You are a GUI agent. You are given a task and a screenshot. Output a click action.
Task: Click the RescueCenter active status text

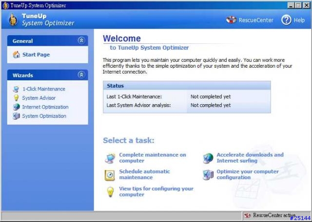pyautogui.click(x=274, y=215)
